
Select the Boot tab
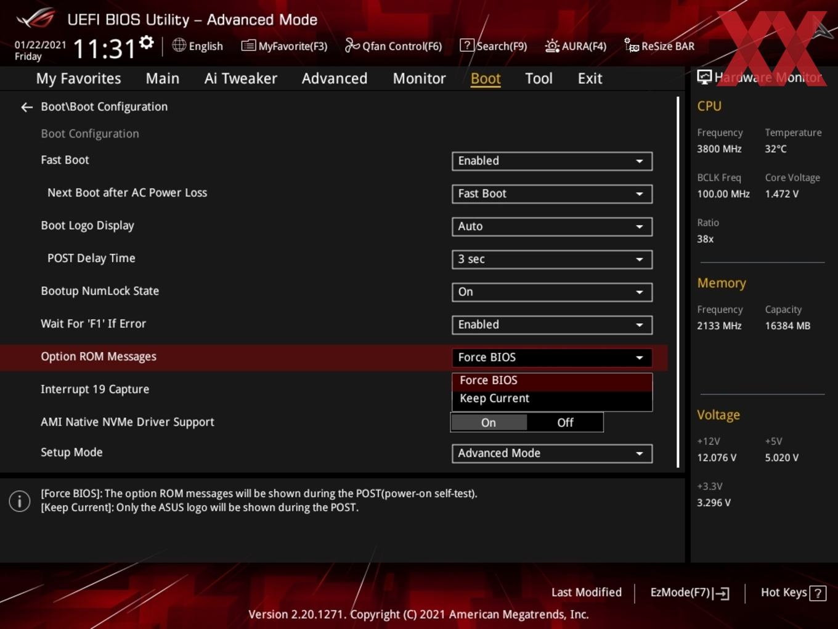coord(486,78)
